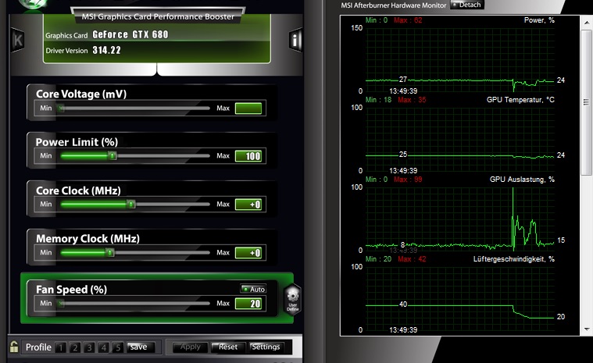Click the Core Clock value field showing +0
Viewport: 593px width, 363px height.
[x=248, y=205]
